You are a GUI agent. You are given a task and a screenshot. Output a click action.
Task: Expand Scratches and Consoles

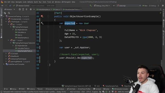[4, 64]
